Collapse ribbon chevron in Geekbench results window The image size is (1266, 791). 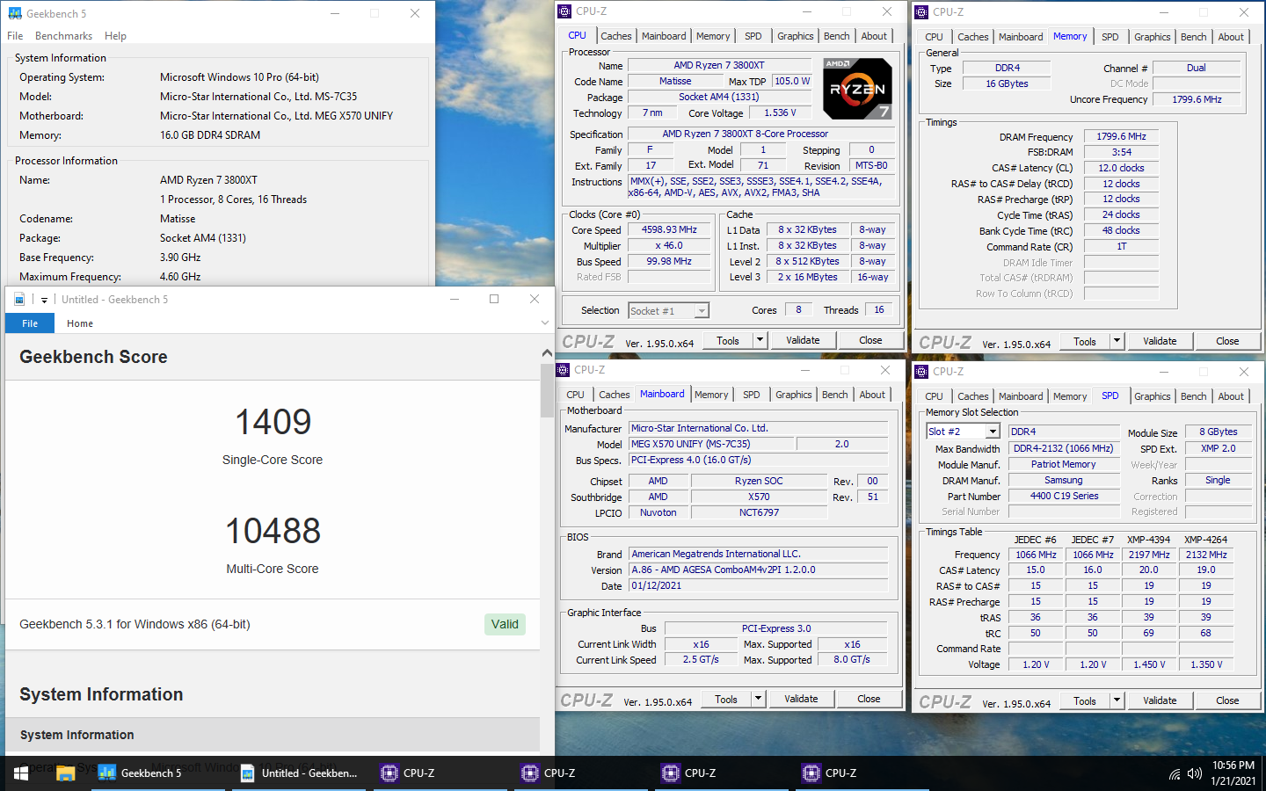coord(545,323)
